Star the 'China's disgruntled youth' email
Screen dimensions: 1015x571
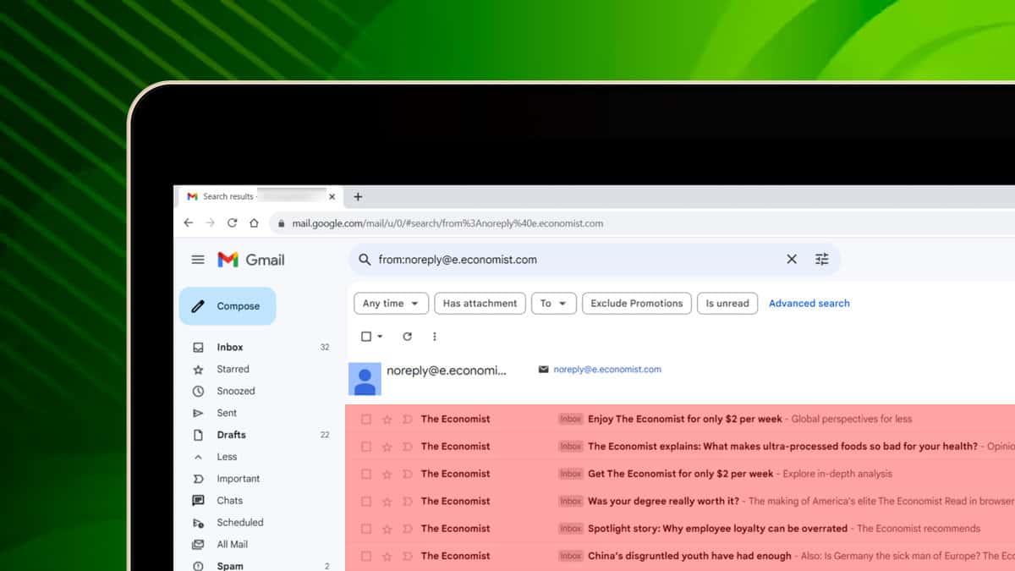(x=387, y=556)
